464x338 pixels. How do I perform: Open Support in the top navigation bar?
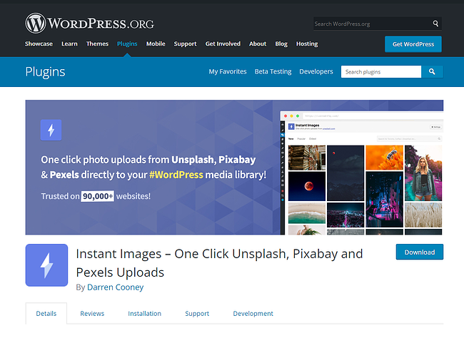186,43
